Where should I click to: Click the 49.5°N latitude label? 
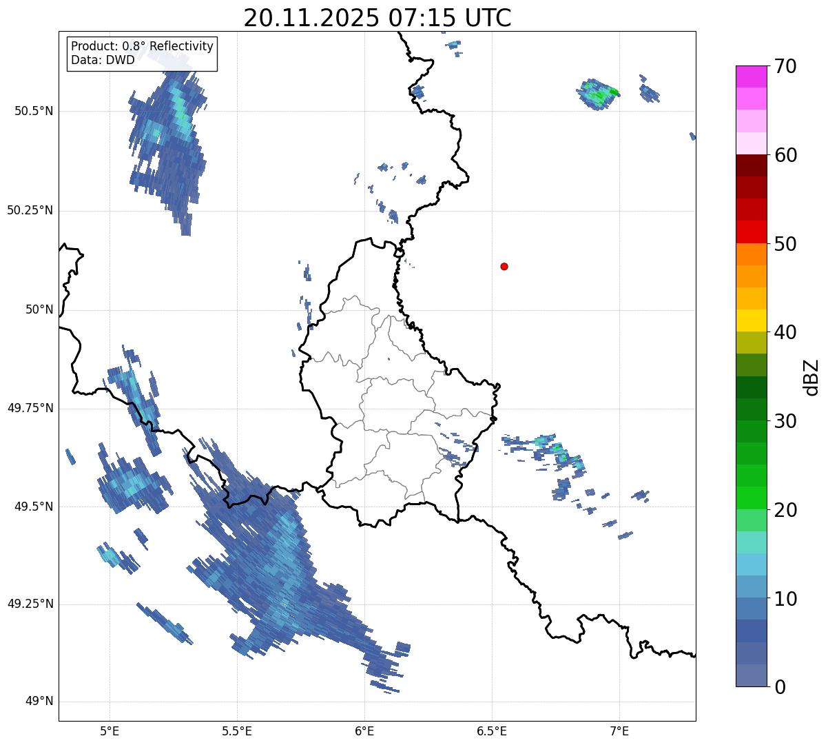[x=34, y=507]
